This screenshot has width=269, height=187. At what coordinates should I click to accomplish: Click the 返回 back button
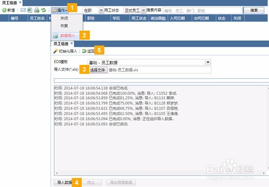[88, 51]
